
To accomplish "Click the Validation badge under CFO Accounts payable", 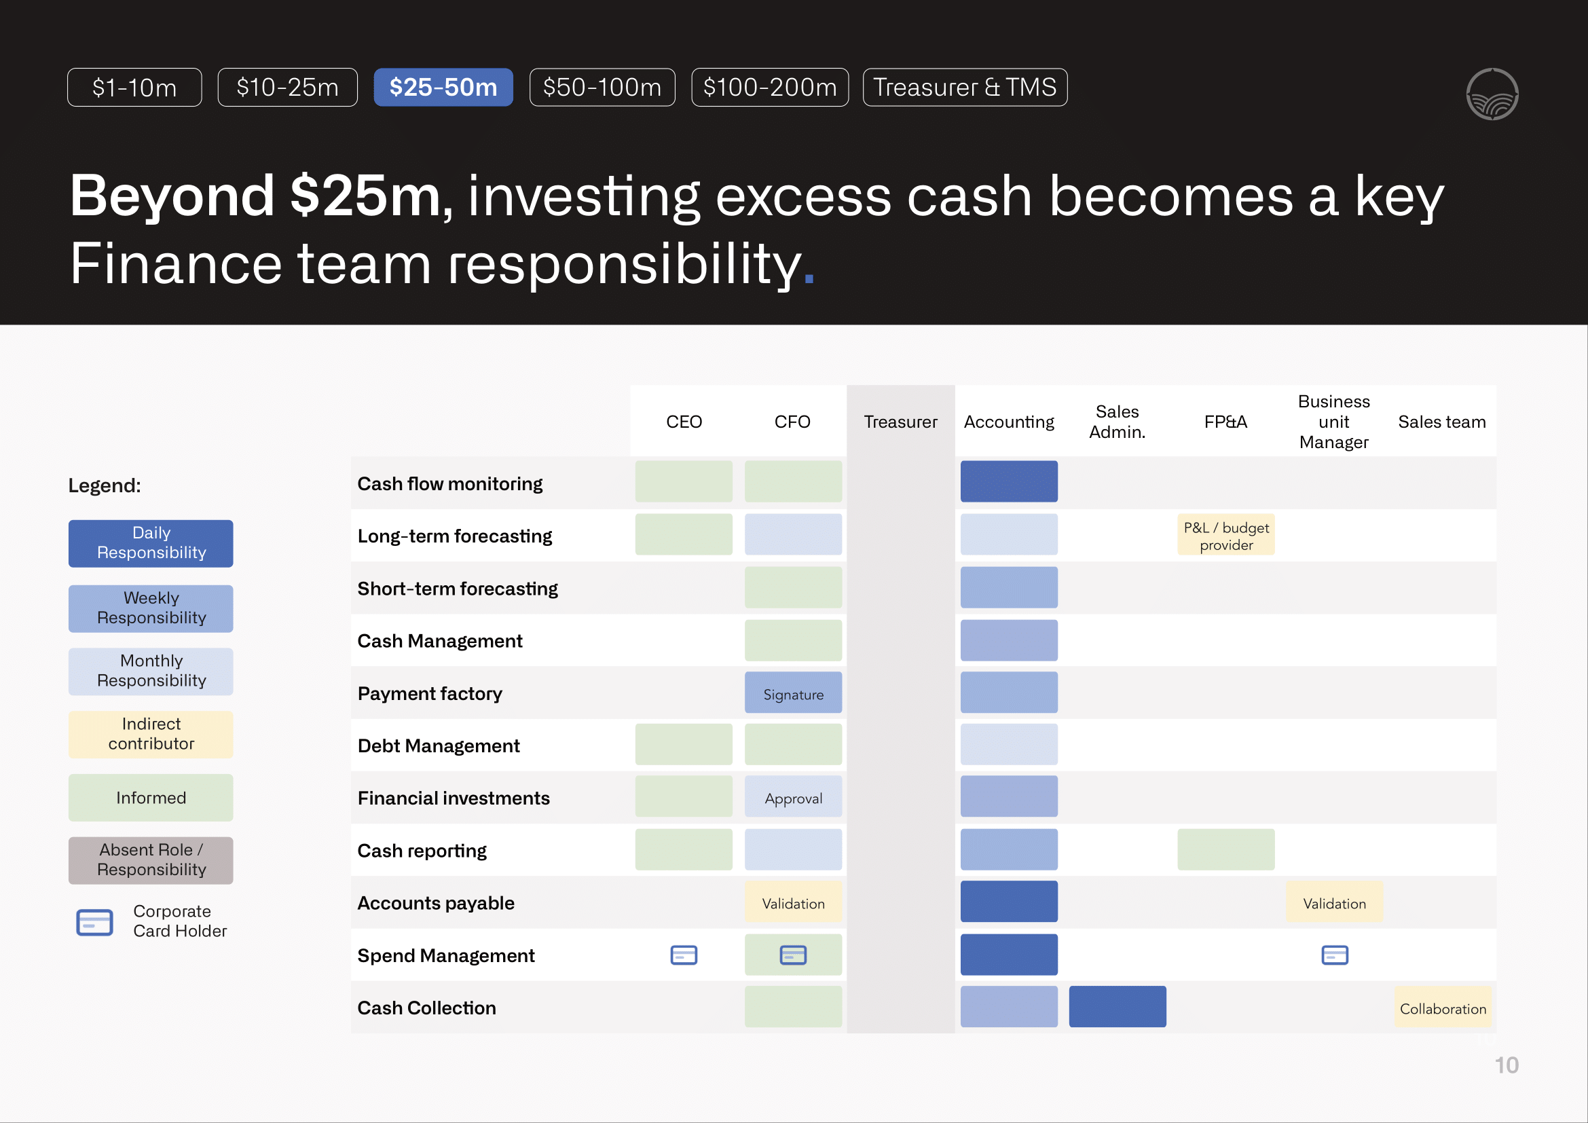I will tap(792, 903).
